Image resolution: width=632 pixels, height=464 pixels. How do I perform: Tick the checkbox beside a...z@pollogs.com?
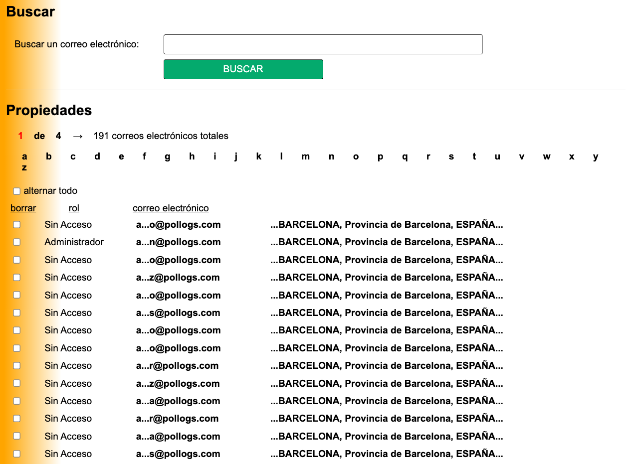click(x=16, y=277)
